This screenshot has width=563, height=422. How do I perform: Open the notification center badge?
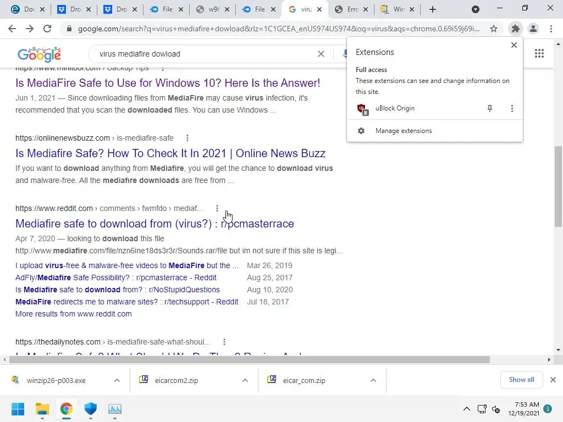pyautogui.click(x=548, y=409)
